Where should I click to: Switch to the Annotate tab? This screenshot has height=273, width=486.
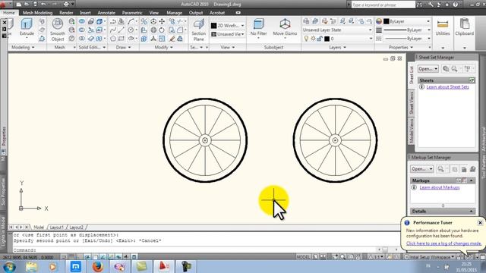106,13
